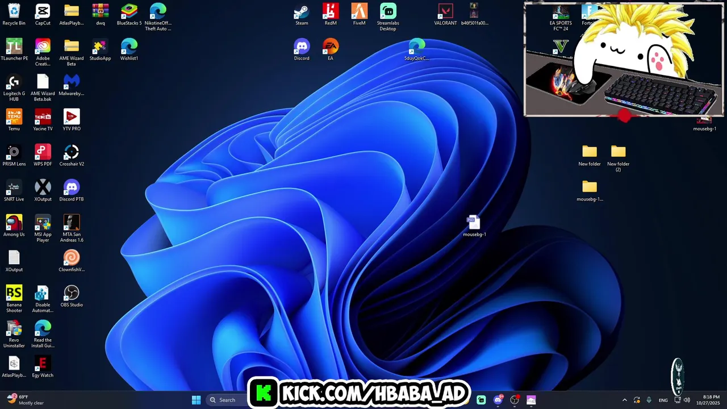Launch BlueStacks 5 shortcut

pos(129,15)
